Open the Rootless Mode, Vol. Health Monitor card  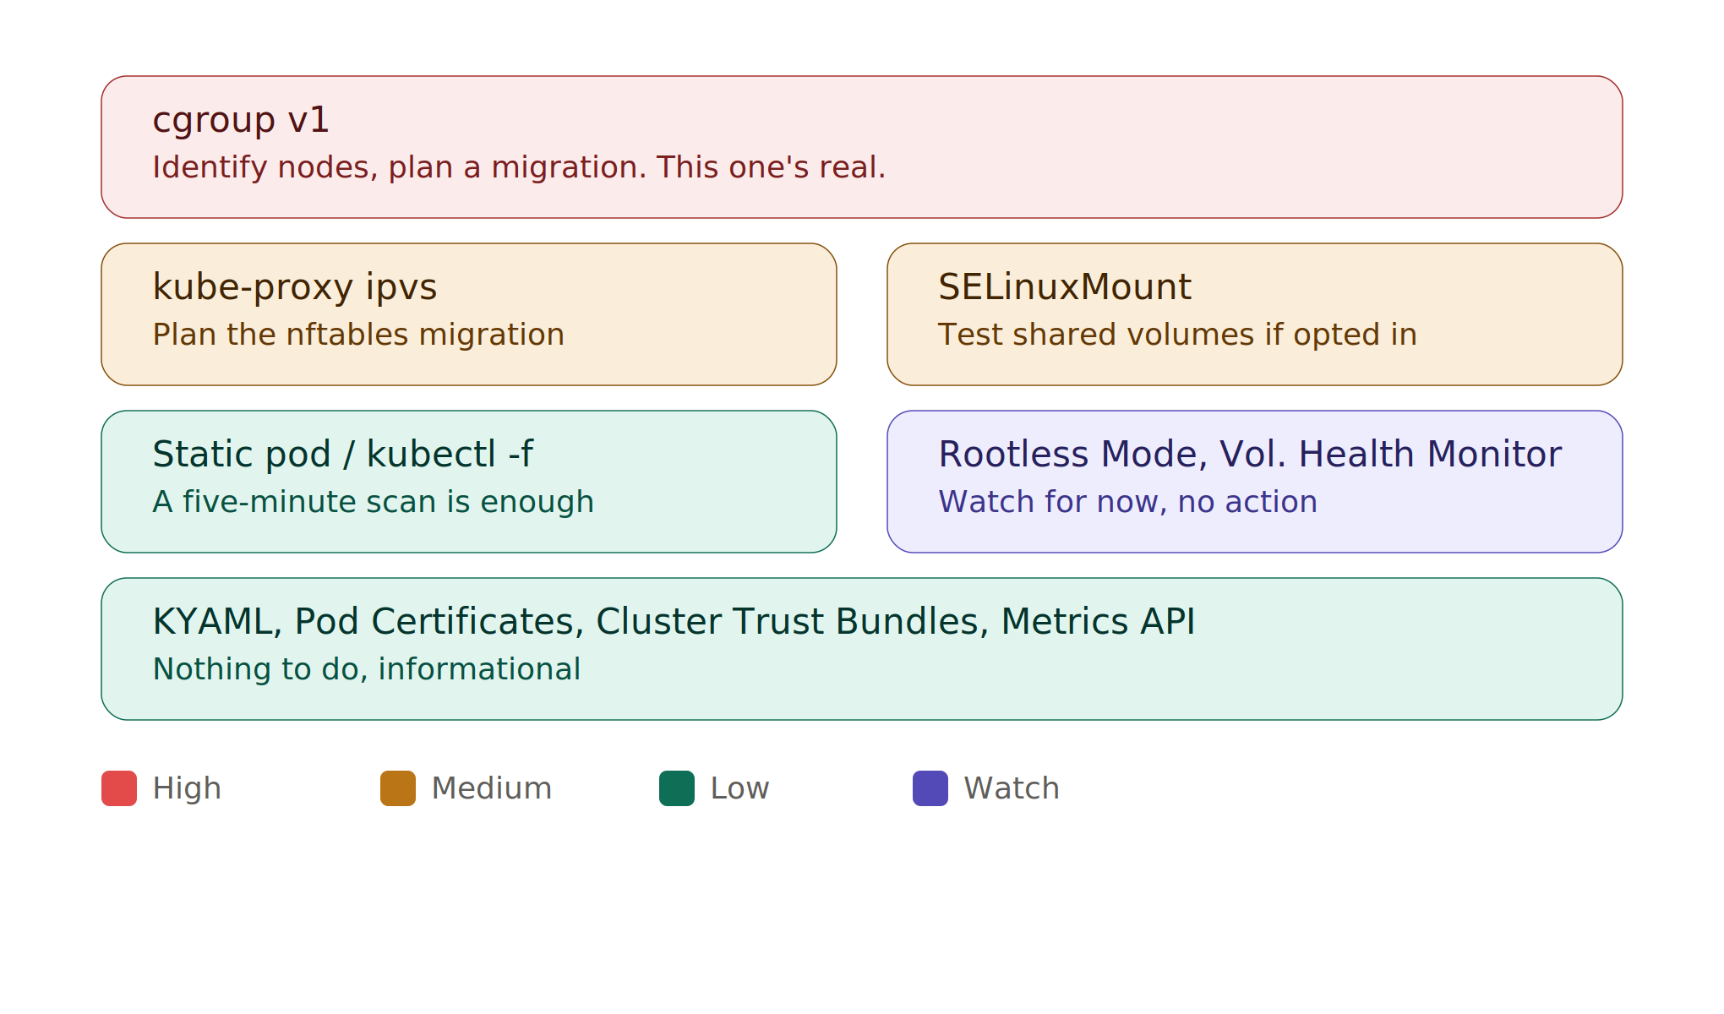1255,482
